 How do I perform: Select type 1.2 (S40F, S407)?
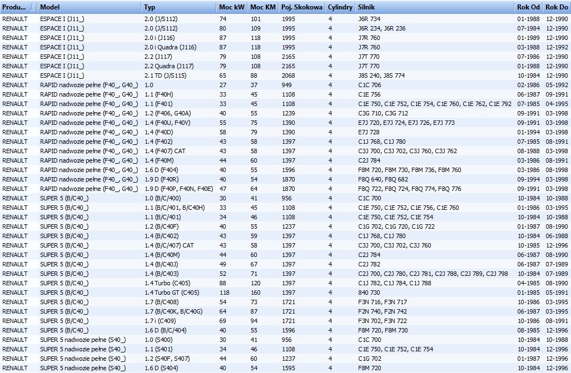(x=167, y=359)
